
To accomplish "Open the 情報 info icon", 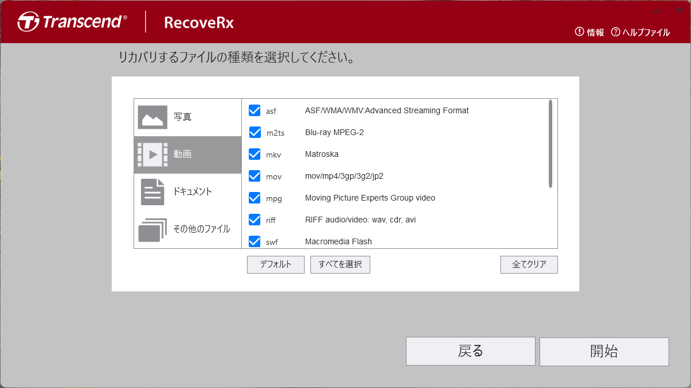I will click(x=579, y=32).
